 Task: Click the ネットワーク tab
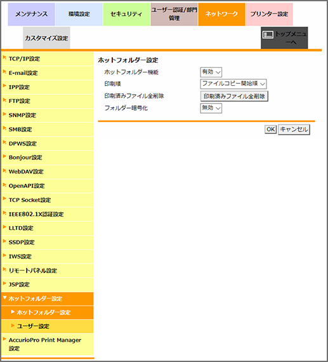point(221,15)
